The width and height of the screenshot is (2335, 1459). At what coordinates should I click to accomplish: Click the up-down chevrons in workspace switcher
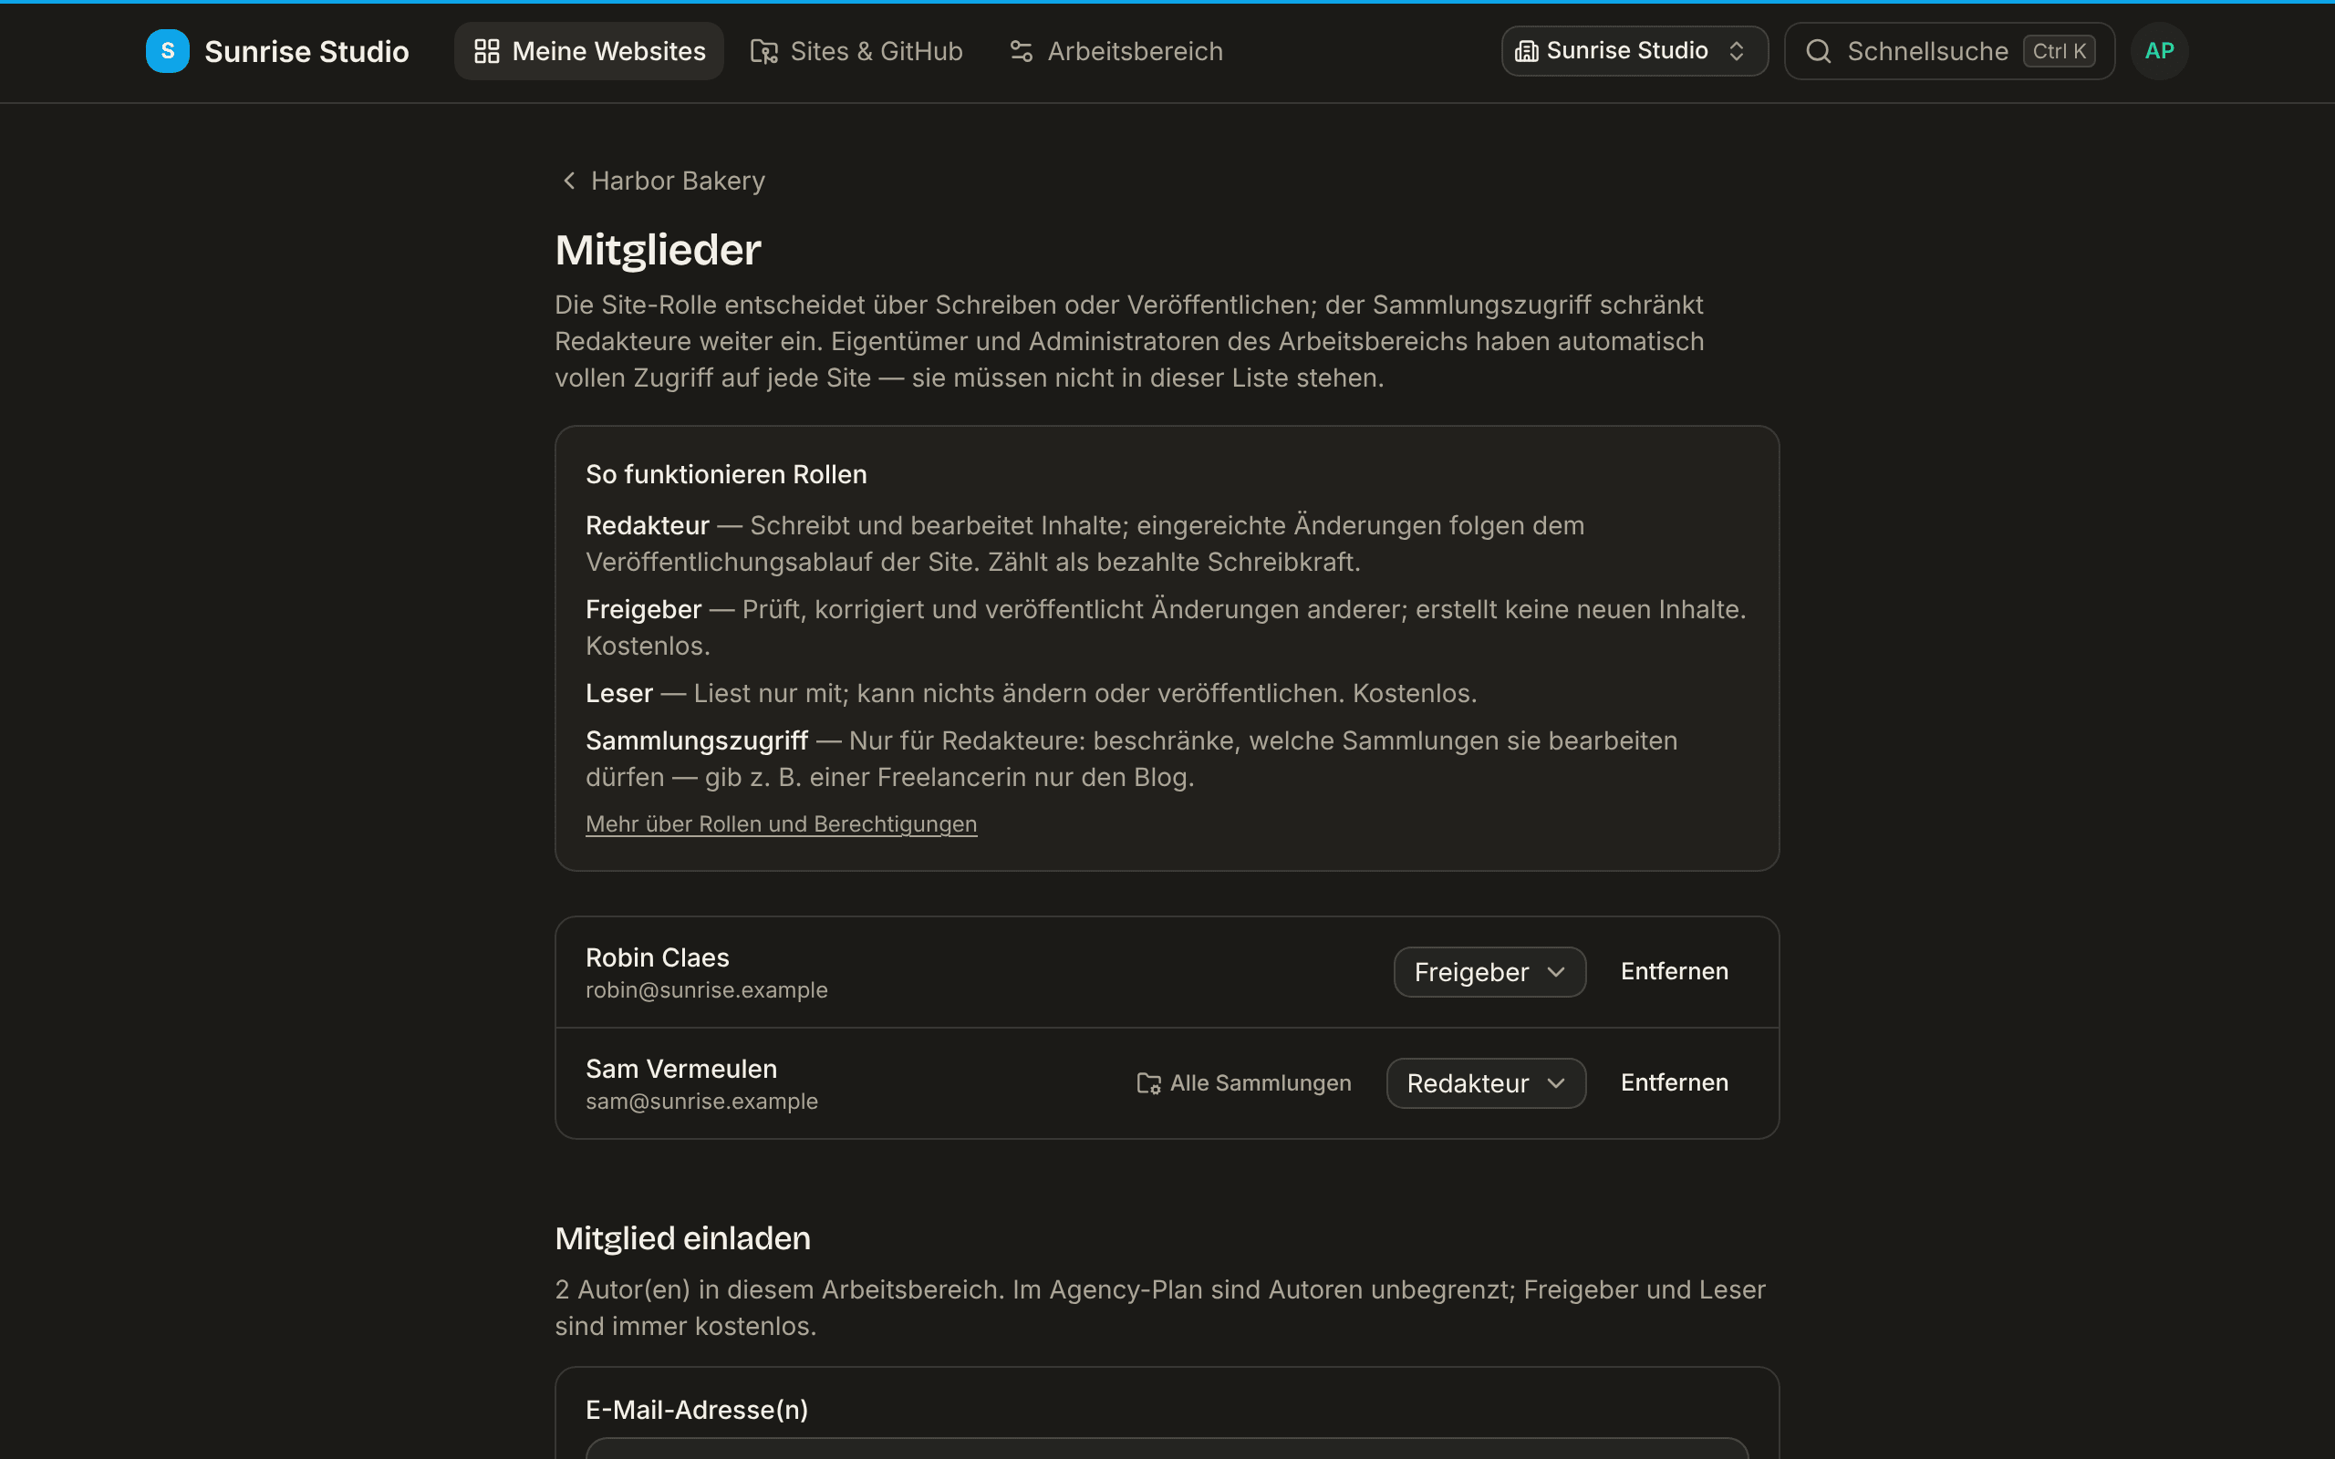click(1736, 51)
